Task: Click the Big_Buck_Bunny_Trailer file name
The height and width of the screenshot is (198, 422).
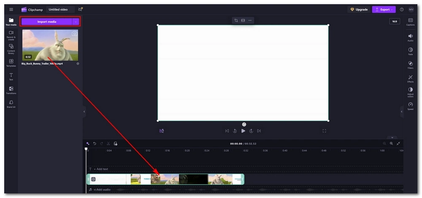Action: [x=42, y=64]
